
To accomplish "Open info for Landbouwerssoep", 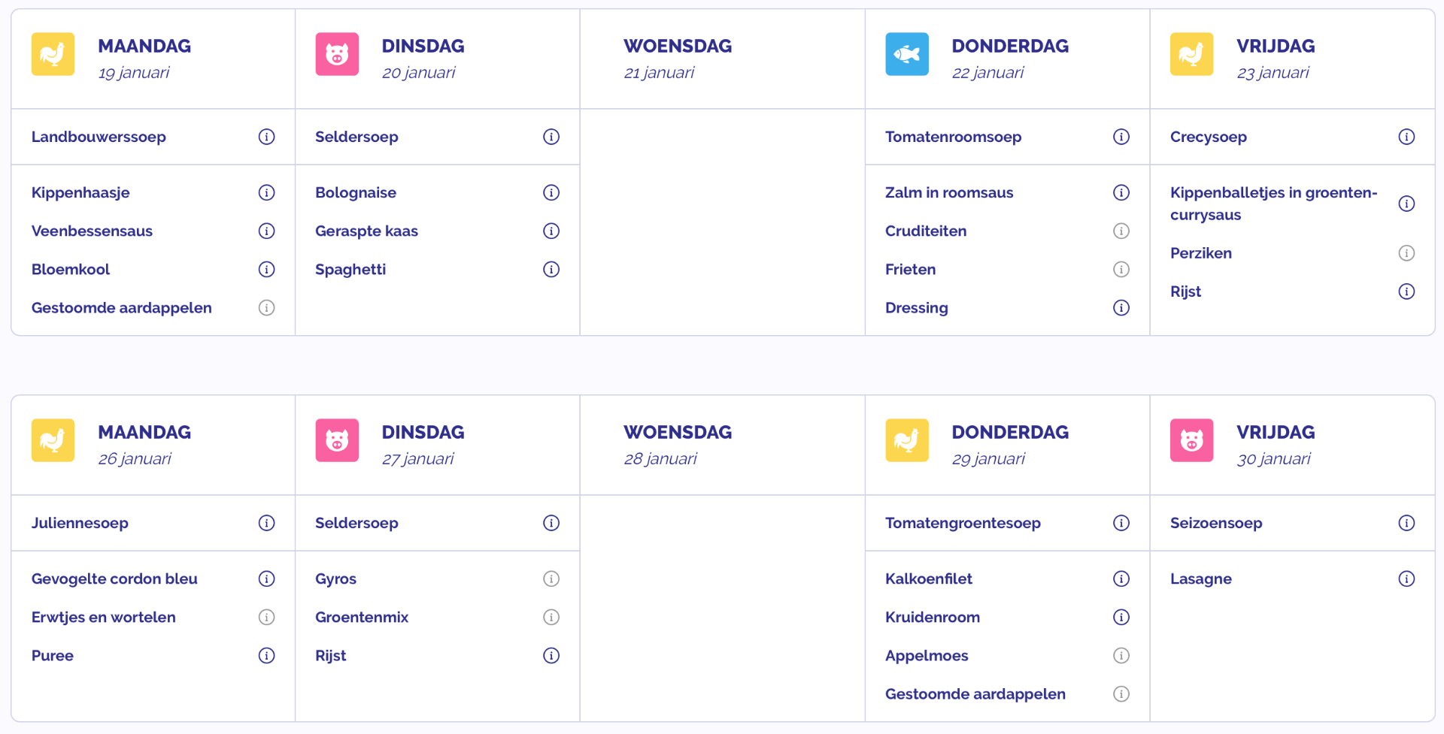I will click(x=267, y=137).
